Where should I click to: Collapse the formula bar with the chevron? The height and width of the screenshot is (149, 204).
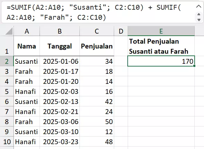click(x=198, y=6)
